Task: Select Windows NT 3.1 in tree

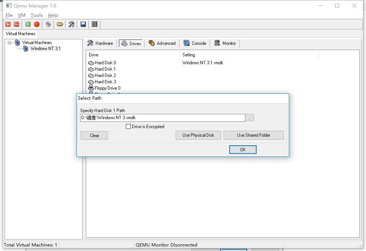Action: click(x=46, y=49)
